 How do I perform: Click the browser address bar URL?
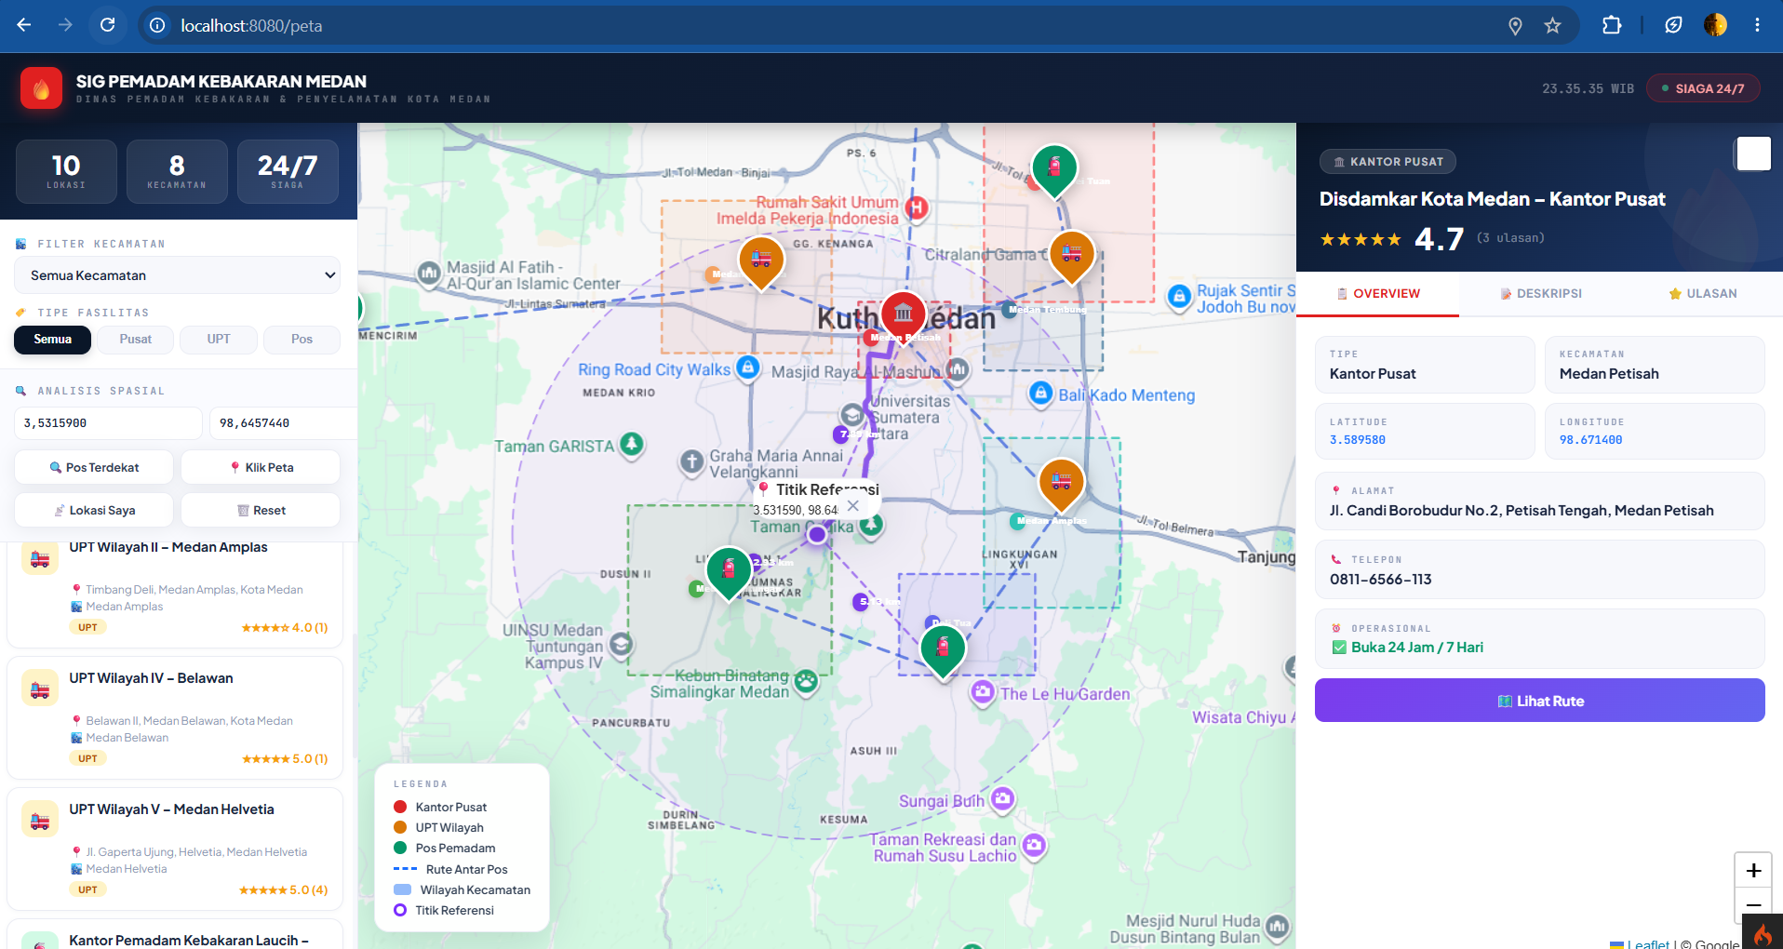point(251,26)
